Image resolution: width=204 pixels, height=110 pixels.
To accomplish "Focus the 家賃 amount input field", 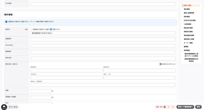I will tap(41, 91).
